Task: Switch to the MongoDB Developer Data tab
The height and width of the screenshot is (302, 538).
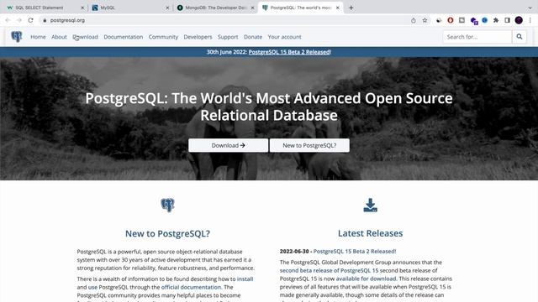Action: [x=216, y=8]
